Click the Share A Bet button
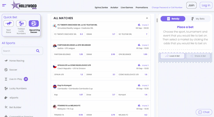Screen dimensions: 214x117 pyautogui.click(x=198, y=56)
